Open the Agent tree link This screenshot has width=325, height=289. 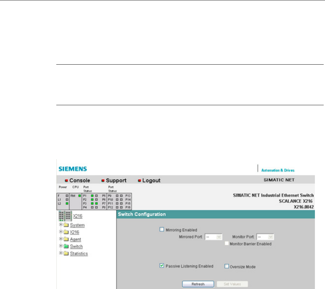[75, 239]
